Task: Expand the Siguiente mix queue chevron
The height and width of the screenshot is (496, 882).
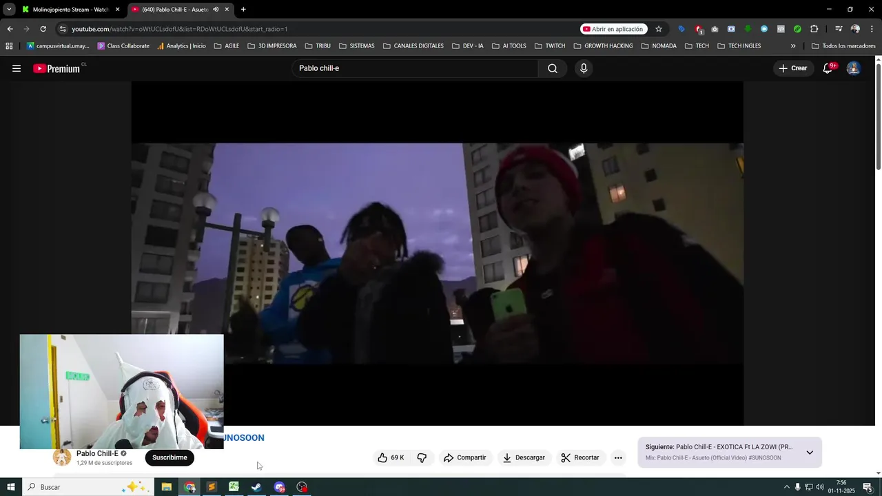Action: pos(810,453)
